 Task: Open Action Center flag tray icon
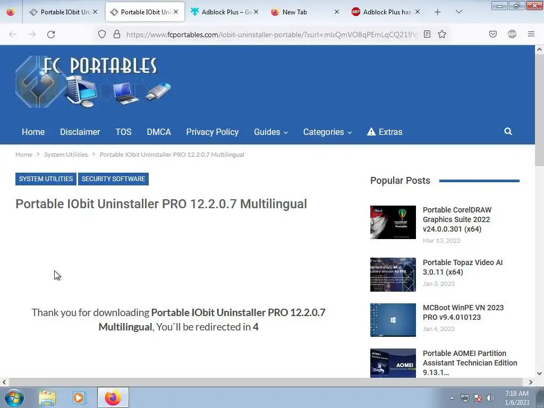478,398
